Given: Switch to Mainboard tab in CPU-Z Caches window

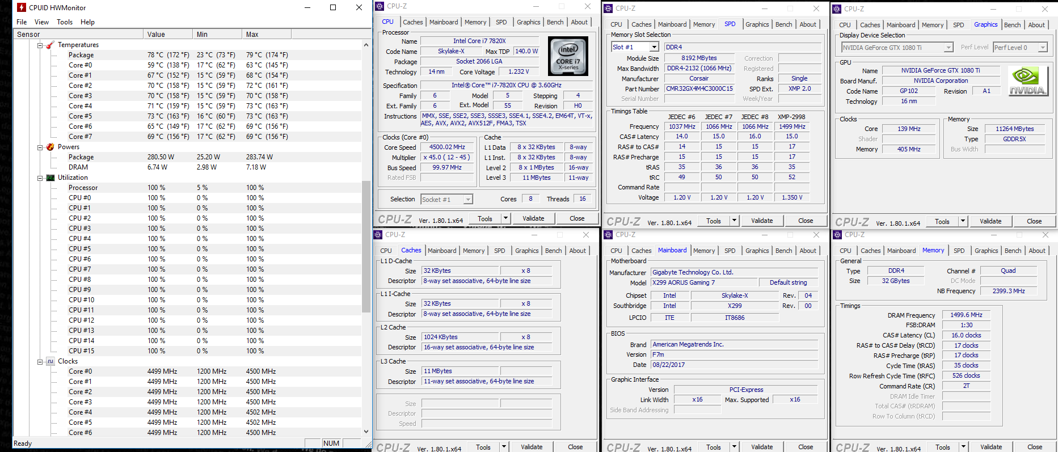Looking at the screenshot, I should [442, 251].
